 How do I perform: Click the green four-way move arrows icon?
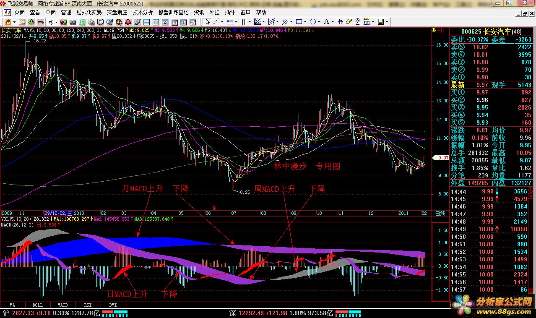point(31,22)
